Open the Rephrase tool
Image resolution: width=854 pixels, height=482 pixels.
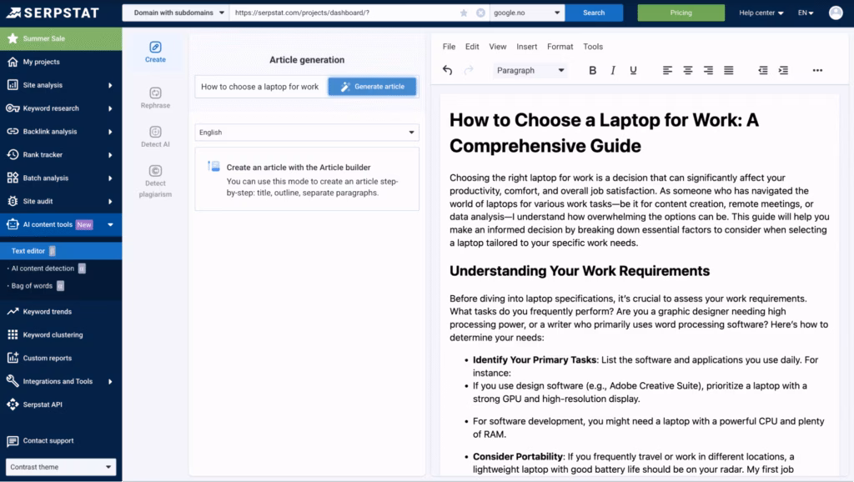[155, 98]
